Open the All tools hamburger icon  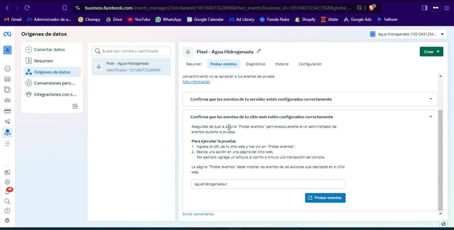pos(7,144)
